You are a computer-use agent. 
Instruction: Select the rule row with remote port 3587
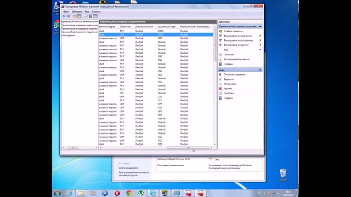point(156,56)
